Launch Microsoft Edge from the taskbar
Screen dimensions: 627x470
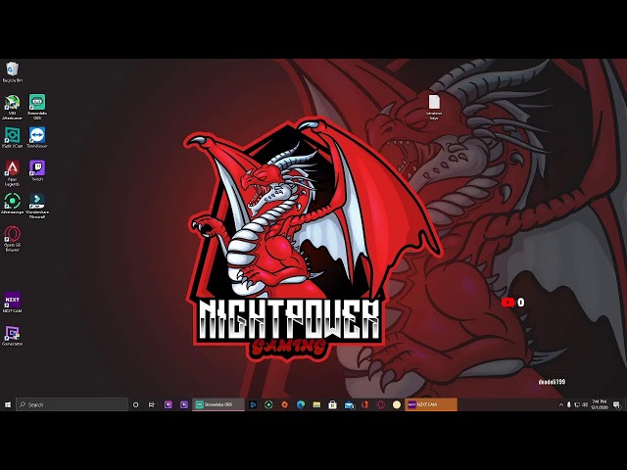[301, 404]
